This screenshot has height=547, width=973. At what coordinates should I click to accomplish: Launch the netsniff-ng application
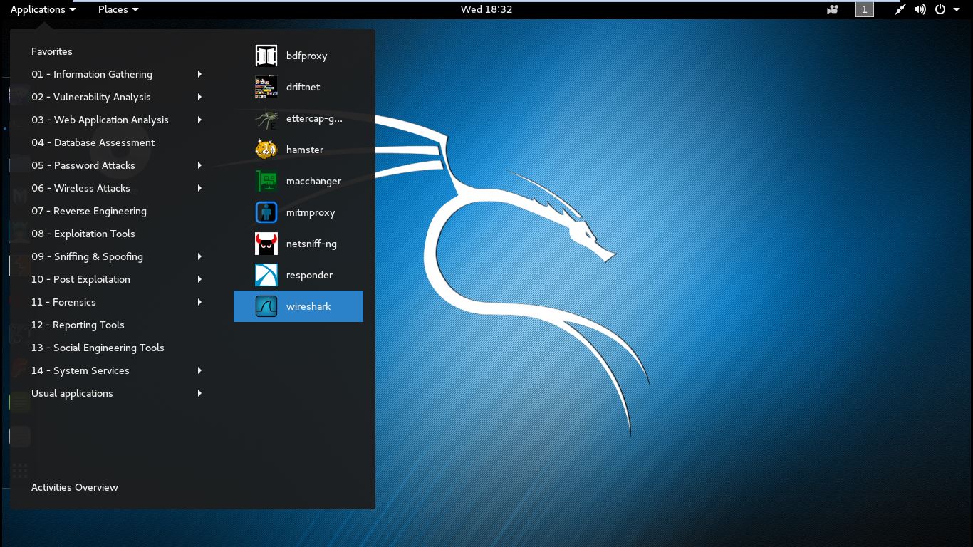311,244
